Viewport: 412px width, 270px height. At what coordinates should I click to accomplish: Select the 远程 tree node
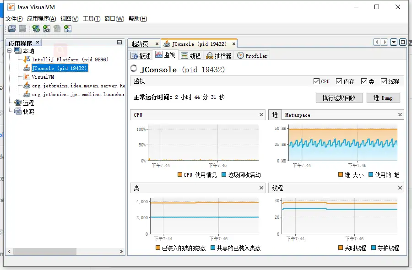(28, 103)
